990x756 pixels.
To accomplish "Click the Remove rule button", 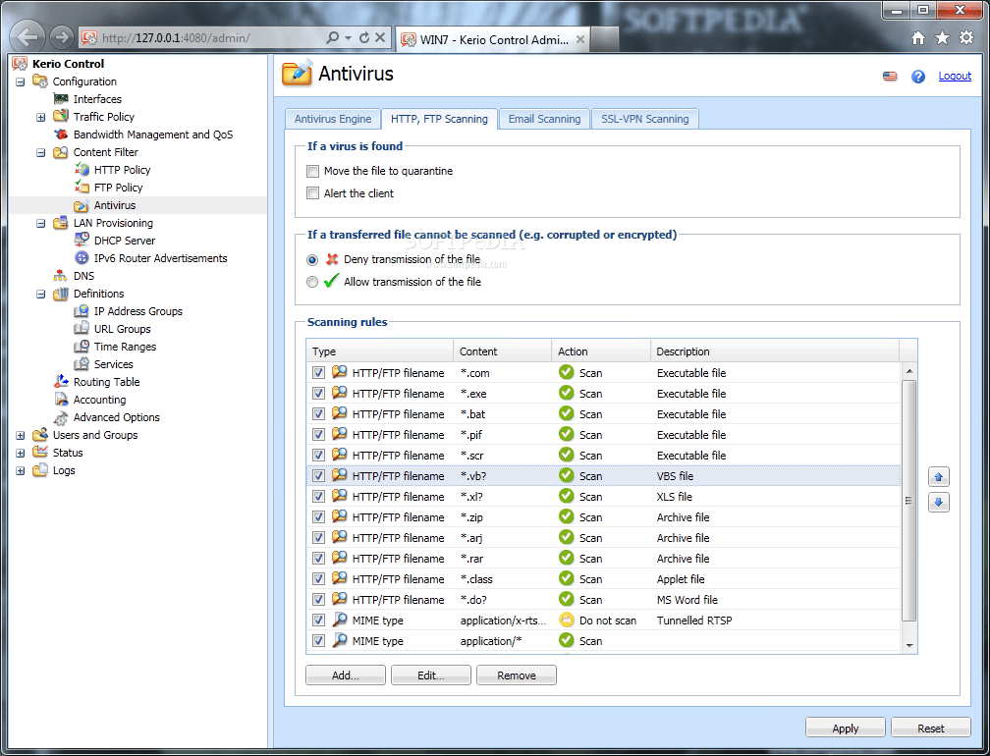I will pos(517,675).
